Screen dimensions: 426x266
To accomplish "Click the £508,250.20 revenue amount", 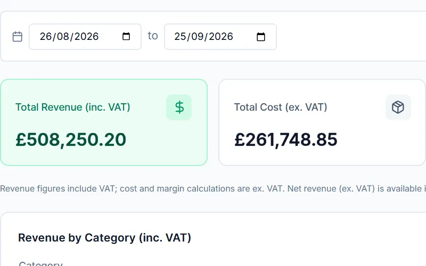I will coord(71,140).
